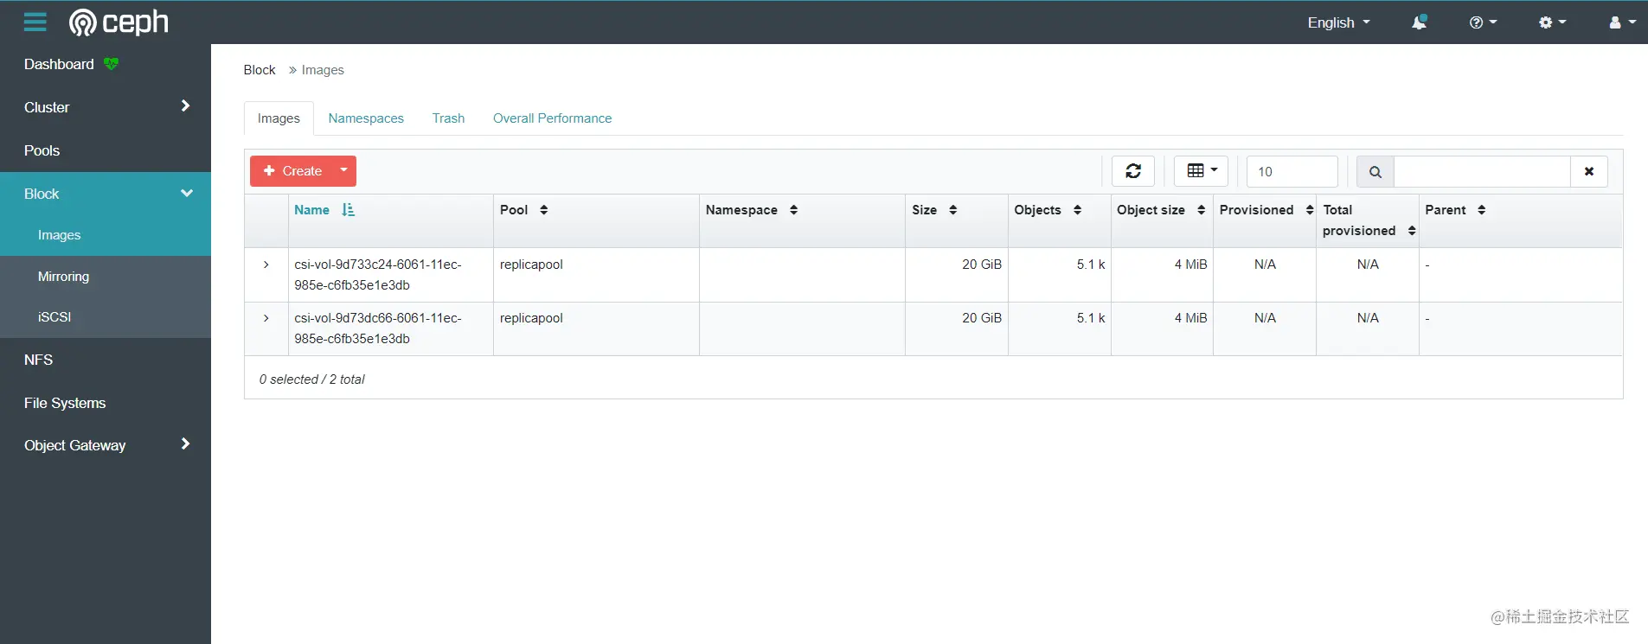Switch to the Images tab

coord(279,118)
